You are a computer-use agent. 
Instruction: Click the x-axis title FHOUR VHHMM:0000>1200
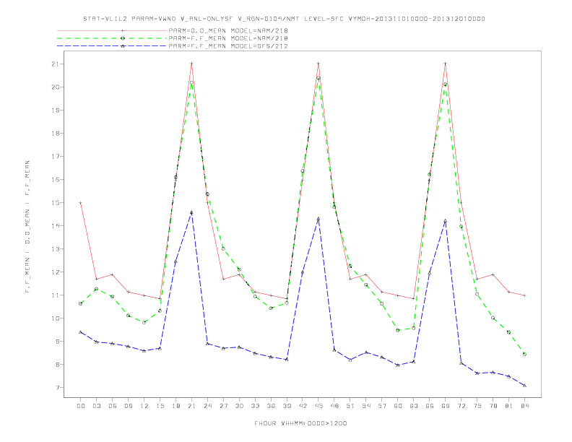[300, 423]
